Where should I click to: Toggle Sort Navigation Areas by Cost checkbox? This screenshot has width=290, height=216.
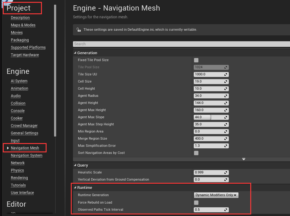click(x=196, y=153)
